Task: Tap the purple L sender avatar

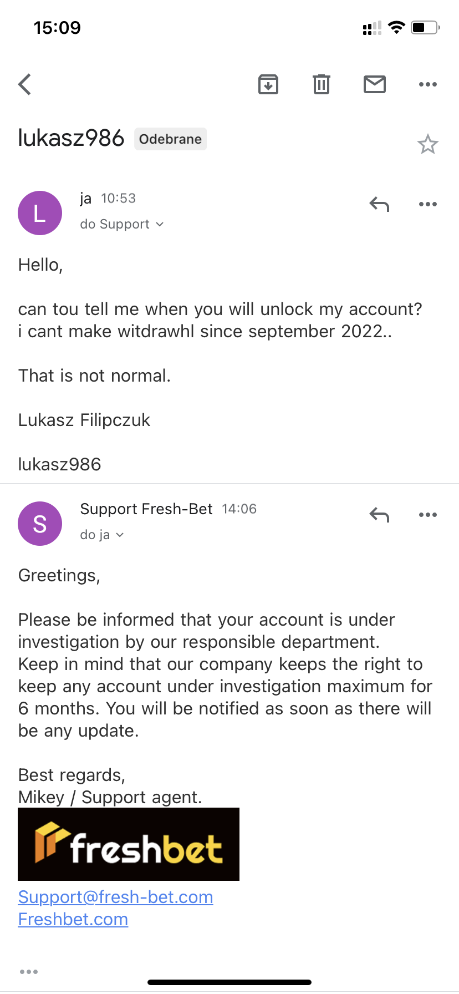Action: pos(40,213)
